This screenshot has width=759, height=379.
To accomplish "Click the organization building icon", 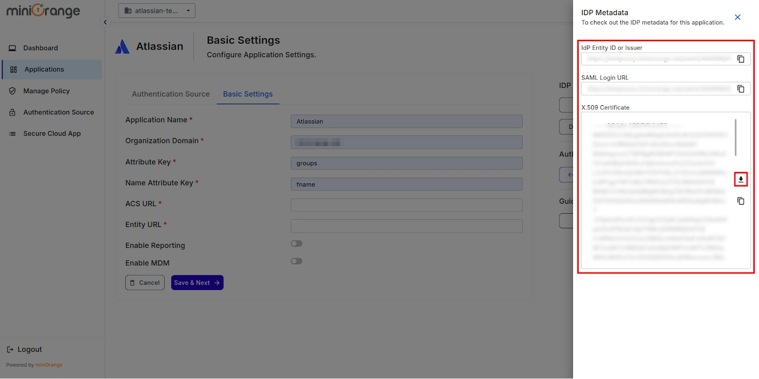I will click(128, 10).
